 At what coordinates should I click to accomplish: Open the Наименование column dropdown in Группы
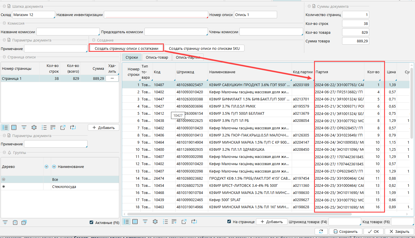pyautogui.click(x=54, y=166)
